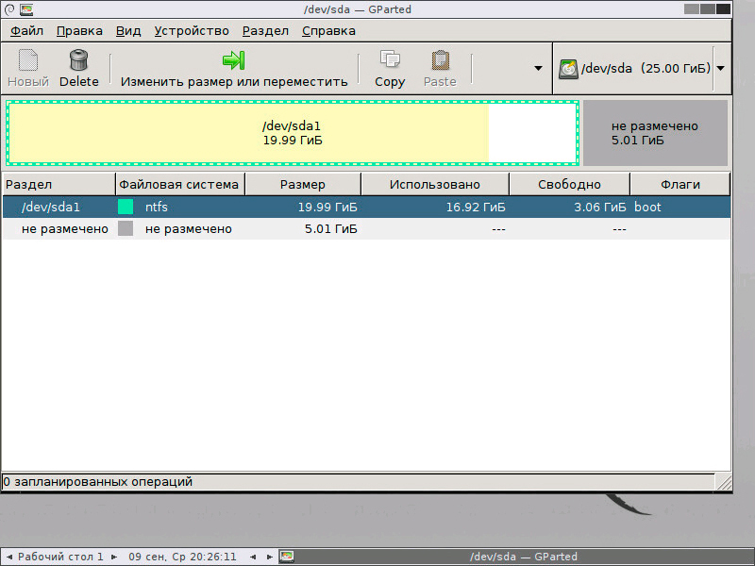Click the Paste clipboard icon

pos(440,60)
